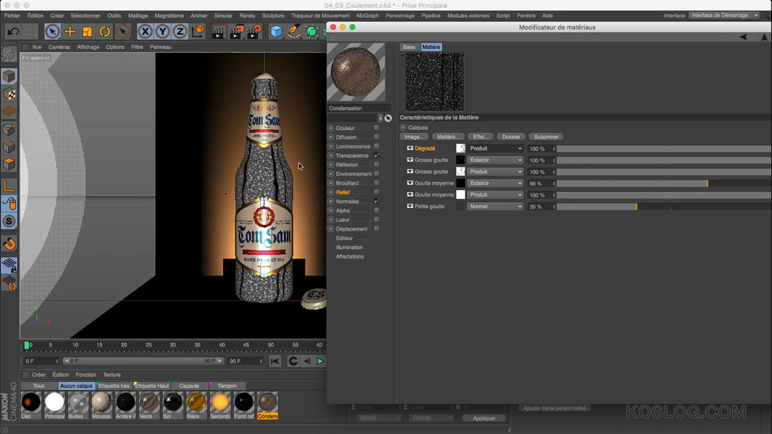Change the Petite goutte mode from Normal

coord(495,206)
